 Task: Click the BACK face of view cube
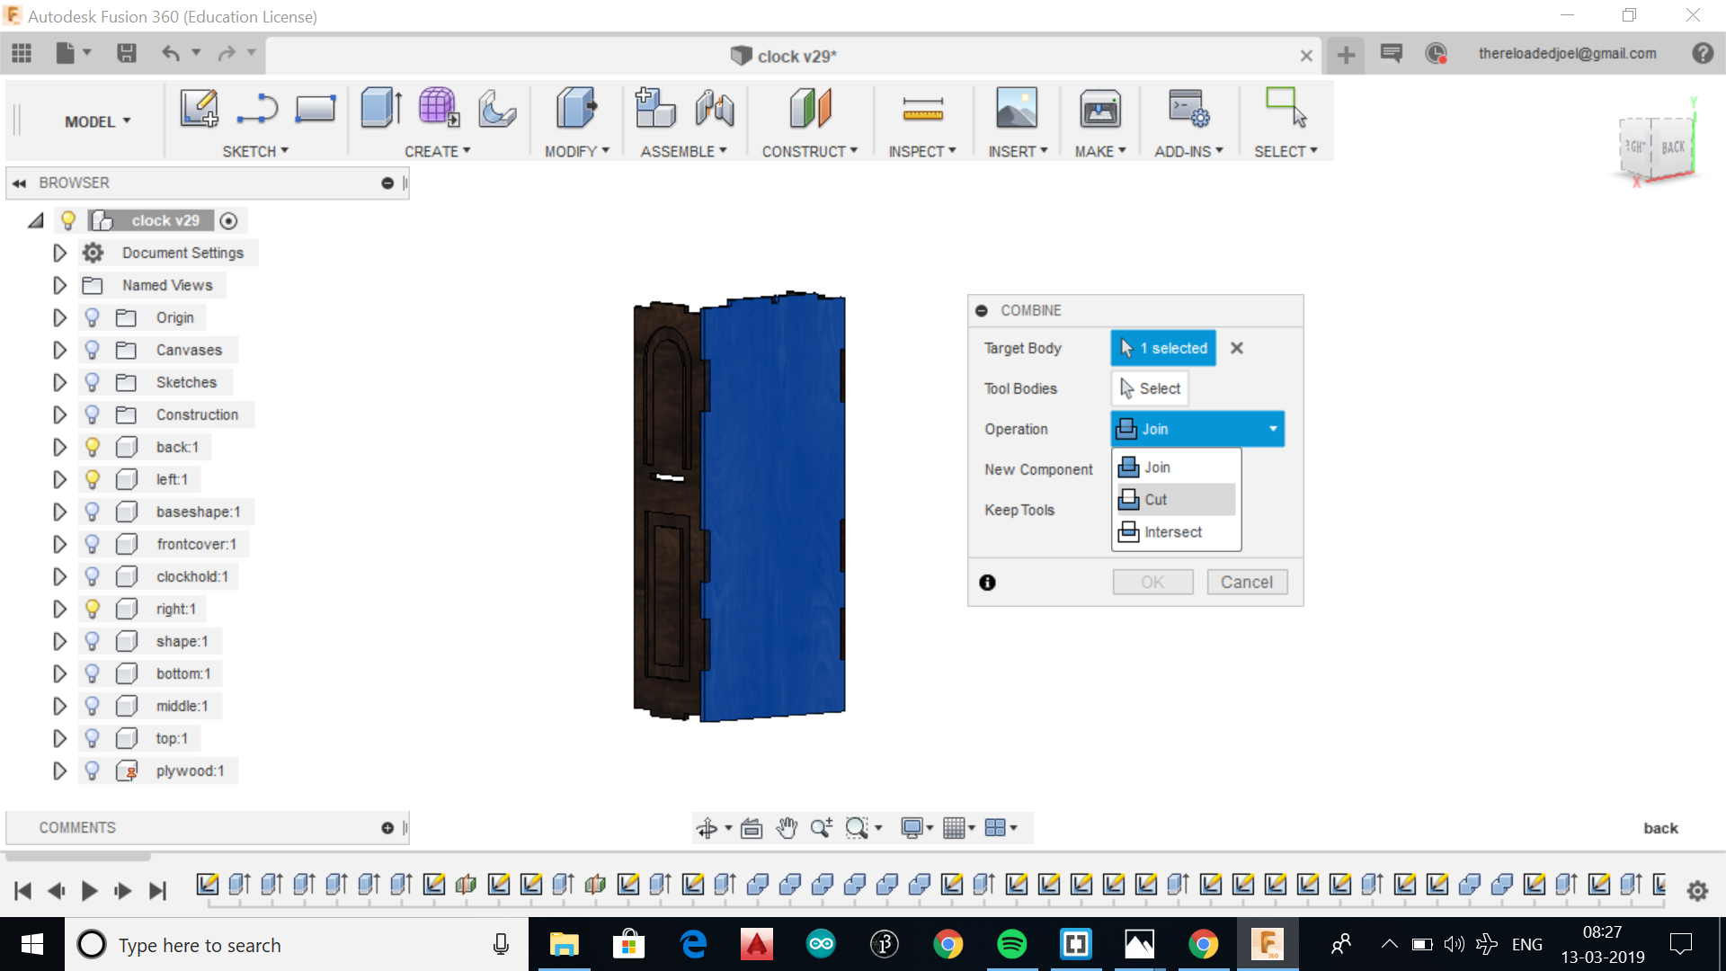pos(1672,148)
